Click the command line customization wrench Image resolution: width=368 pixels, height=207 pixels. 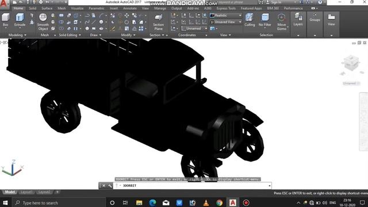pyautogui.click(x=110, y=186)
